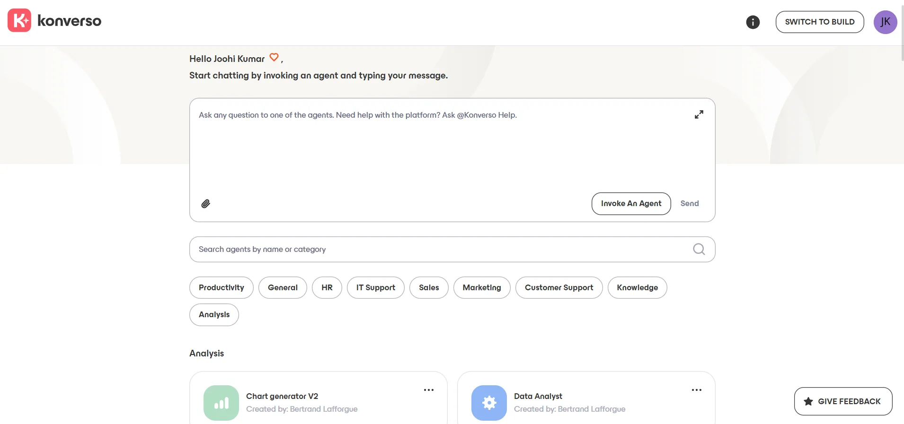Open the info icon in the header
Screen dimensions: 904x424
(x=753, y=22)
